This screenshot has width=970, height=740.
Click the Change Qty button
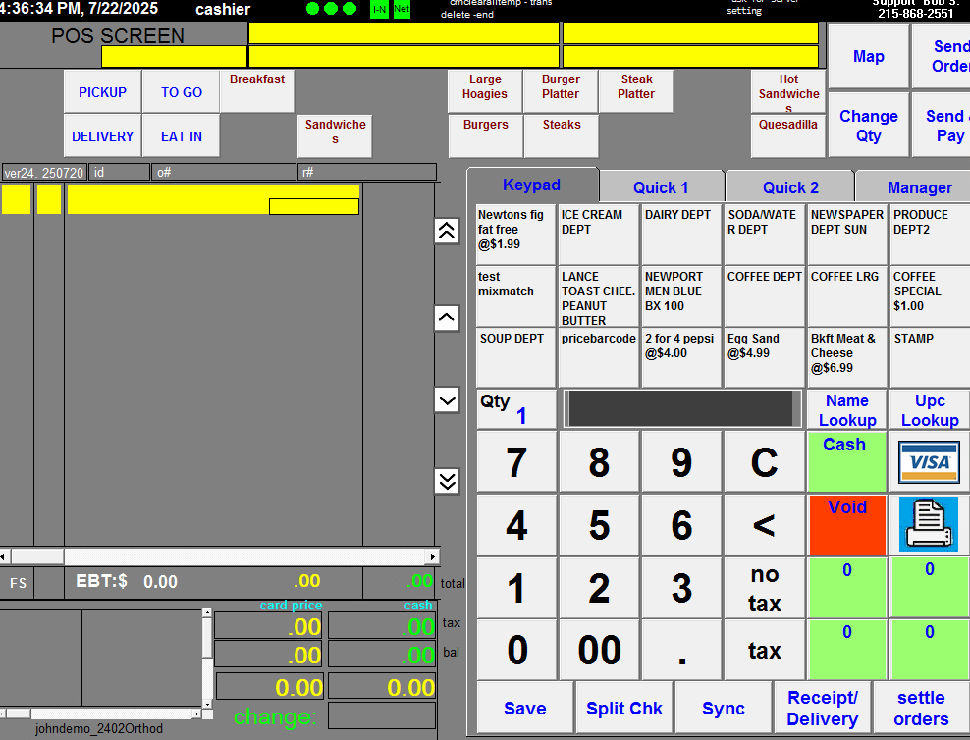click(x=869, y=126)
